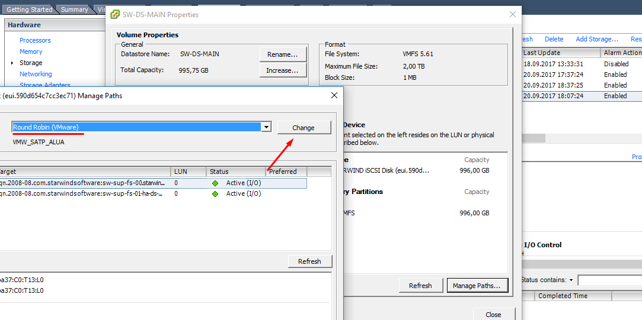This screenshot has height=320, width=642.
Task: Click the green status icon of sw-sup-fs-01 path
Action: pyautogui.click(x=215, y=194)
